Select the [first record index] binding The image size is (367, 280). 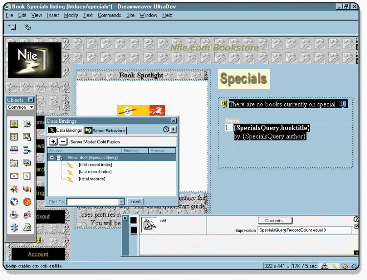tap(95, 164)
